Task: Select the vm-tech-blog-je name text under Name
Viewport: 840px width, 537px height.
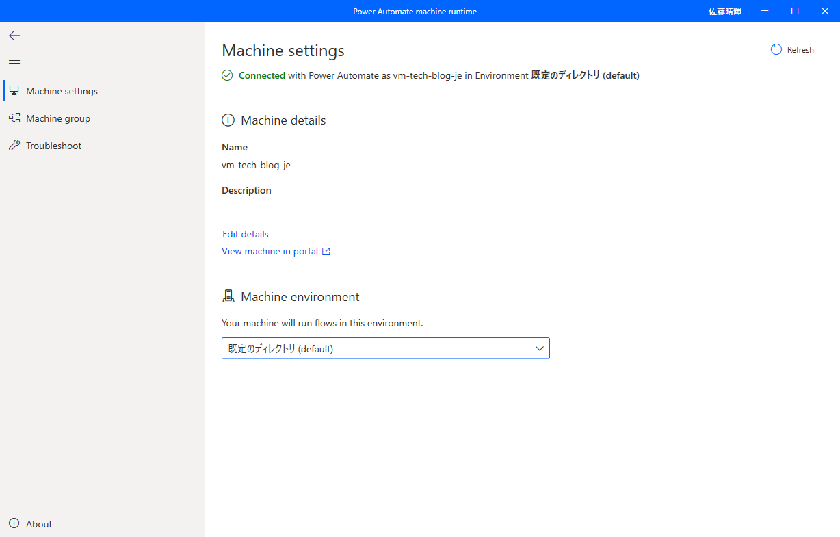Action: coord(256,165)
